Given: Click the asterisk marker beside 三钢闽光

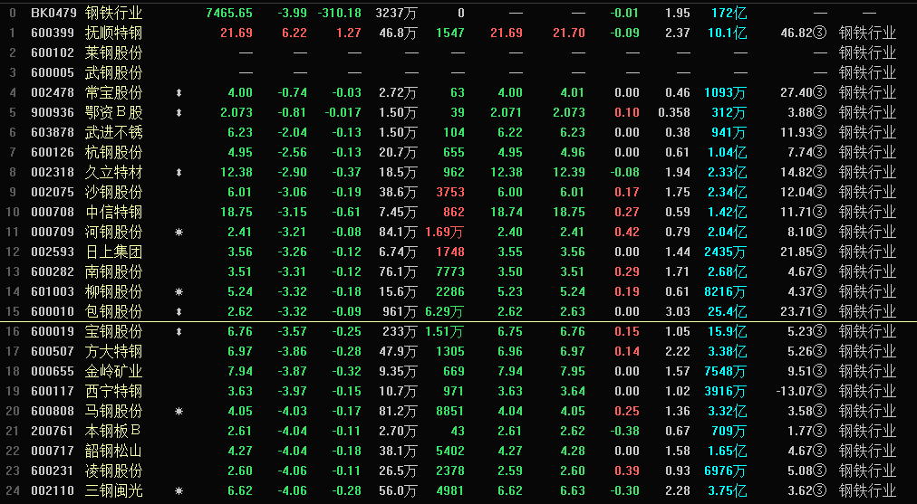Looking at the screenshot, I should click(179, 491).
